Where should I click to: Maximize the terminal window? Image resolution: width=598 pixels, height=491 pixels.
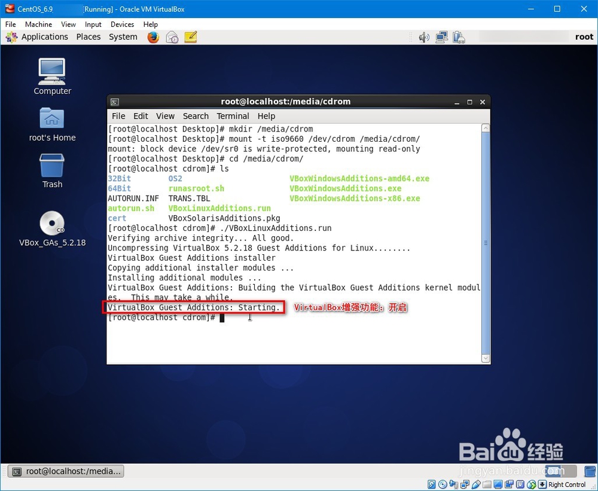point(470,102)
